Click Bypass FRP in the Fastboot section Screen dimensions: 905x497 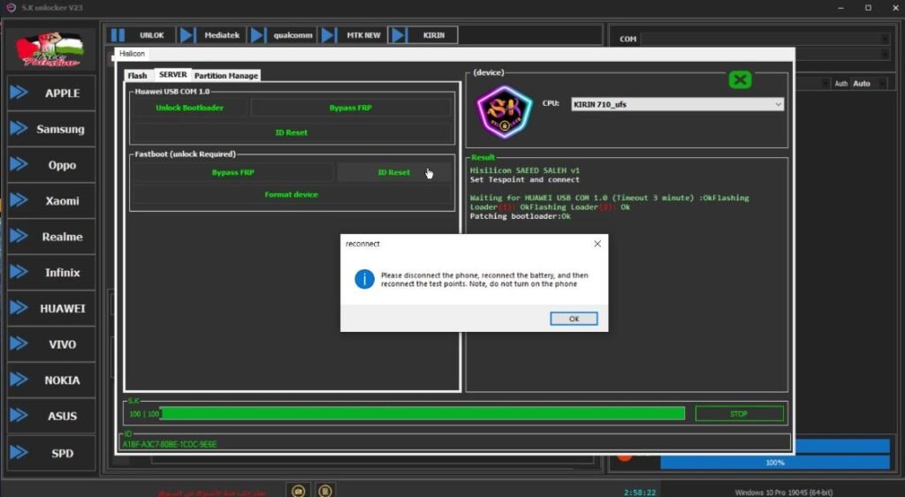point(232,172)
